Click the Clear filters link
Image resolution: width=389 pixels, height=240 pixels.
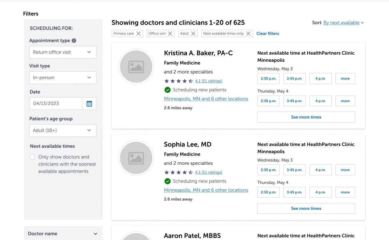(268, 33)
